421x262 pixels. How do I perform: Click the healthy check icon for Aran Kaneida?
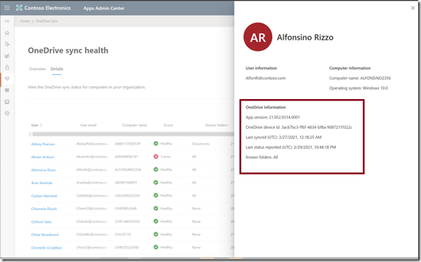point(156,183)
